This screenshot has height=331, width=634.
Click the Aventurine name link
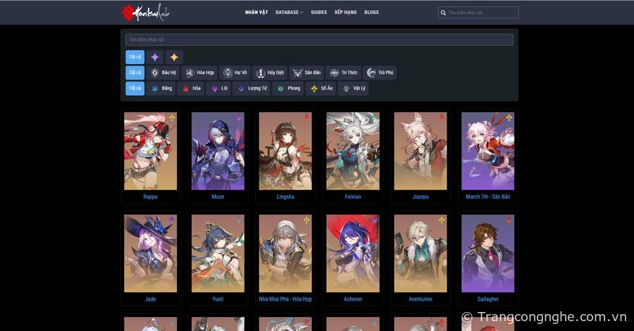421,299
